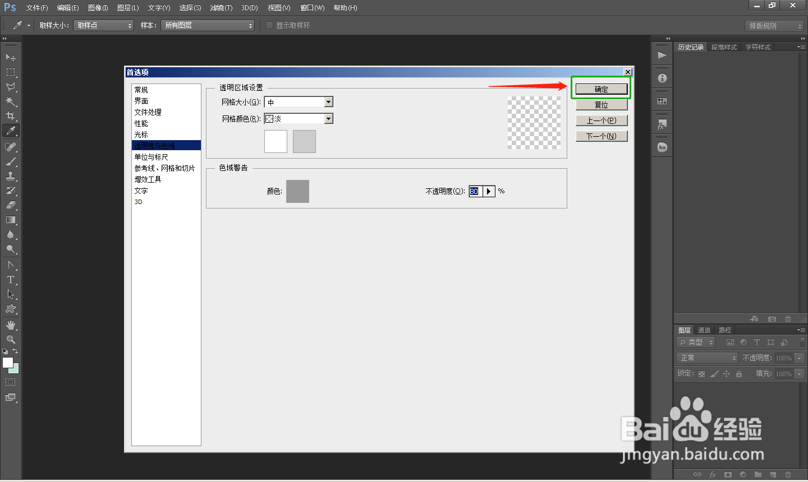This screenshot has height=482, width=808.
Task: Open the Grid Size dropdown
Action: coord(299,102)
